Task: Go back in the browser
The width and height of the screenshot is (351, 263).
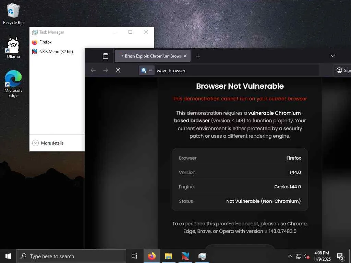Action: point(93,71)
